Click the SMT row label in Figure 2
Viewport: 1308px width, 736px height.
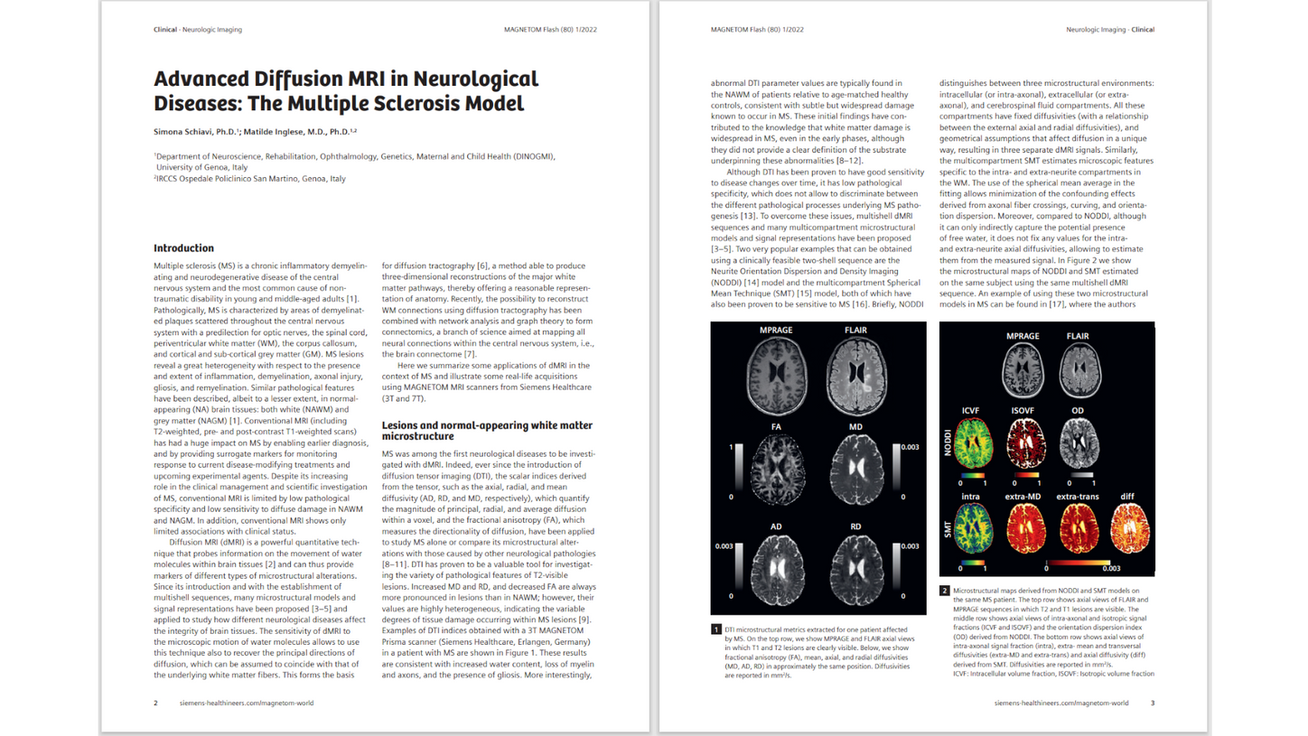948,530
